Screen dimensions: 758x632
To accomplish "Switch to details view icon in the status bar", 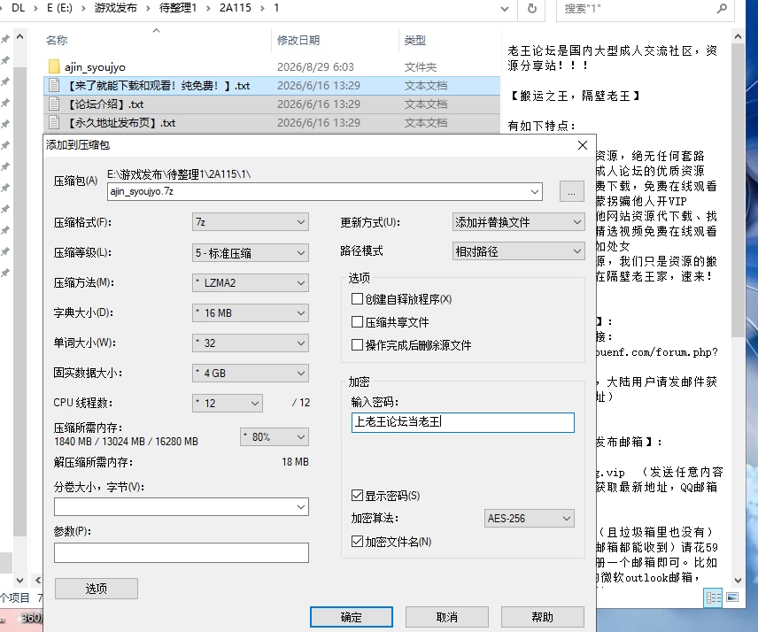I will point(714,597).
